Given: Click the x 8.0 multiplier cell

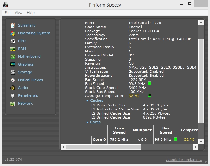Looking at the screenshot, I should click(142, 139).
